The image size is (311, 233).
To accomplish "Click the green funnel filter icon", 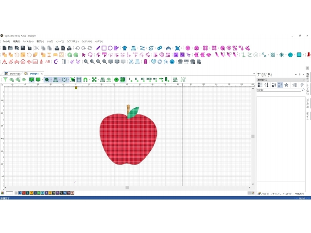I will [x=5, y=80].
